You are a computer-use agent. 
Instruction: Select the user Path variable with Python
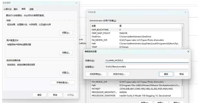(136, 44)
